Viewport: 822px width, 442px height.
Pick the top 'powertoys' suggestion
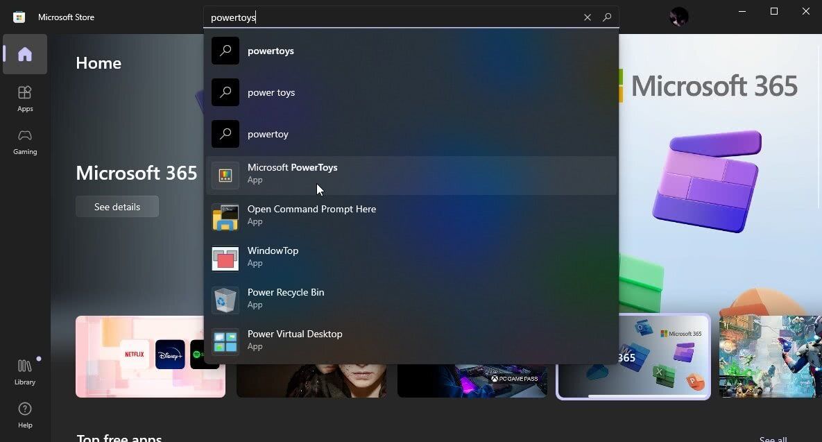pos(411,51)
